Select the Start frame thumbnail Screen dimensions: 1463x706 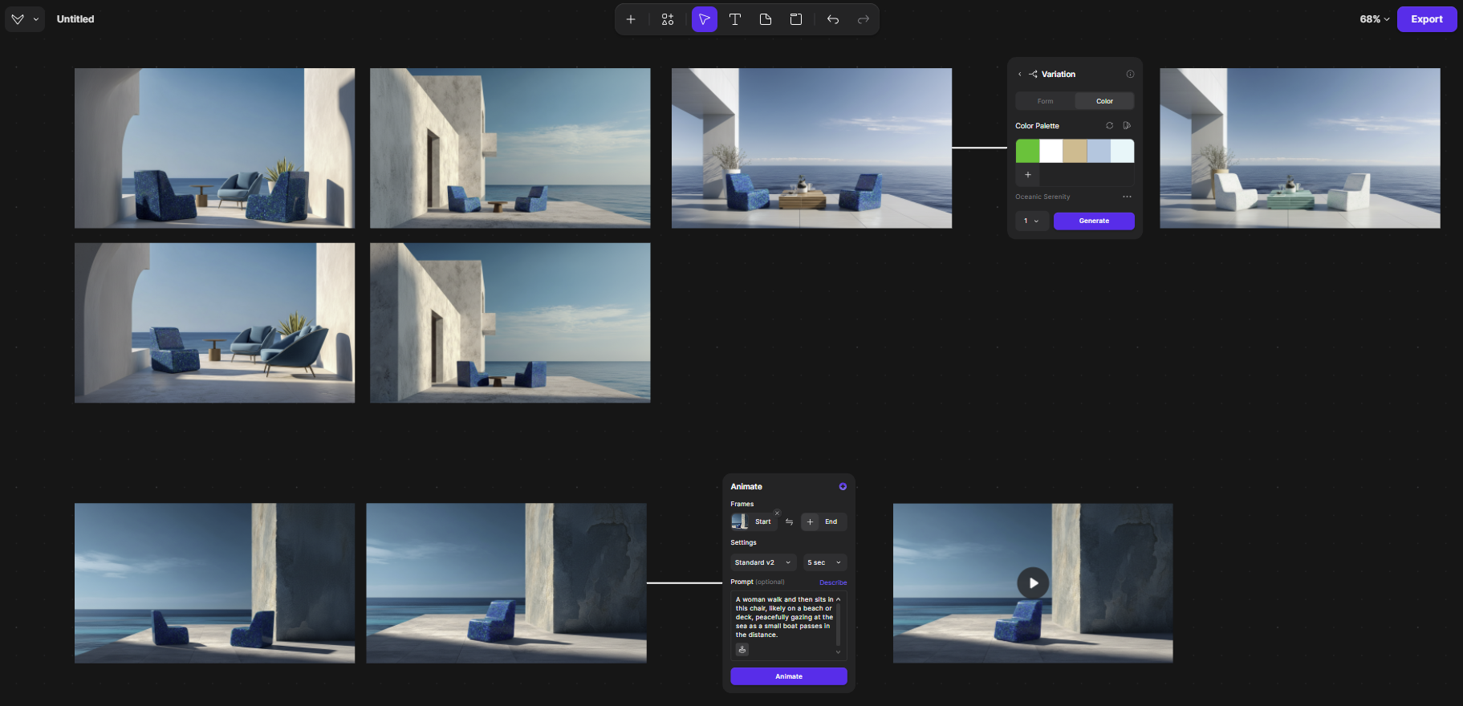point(739,521)
